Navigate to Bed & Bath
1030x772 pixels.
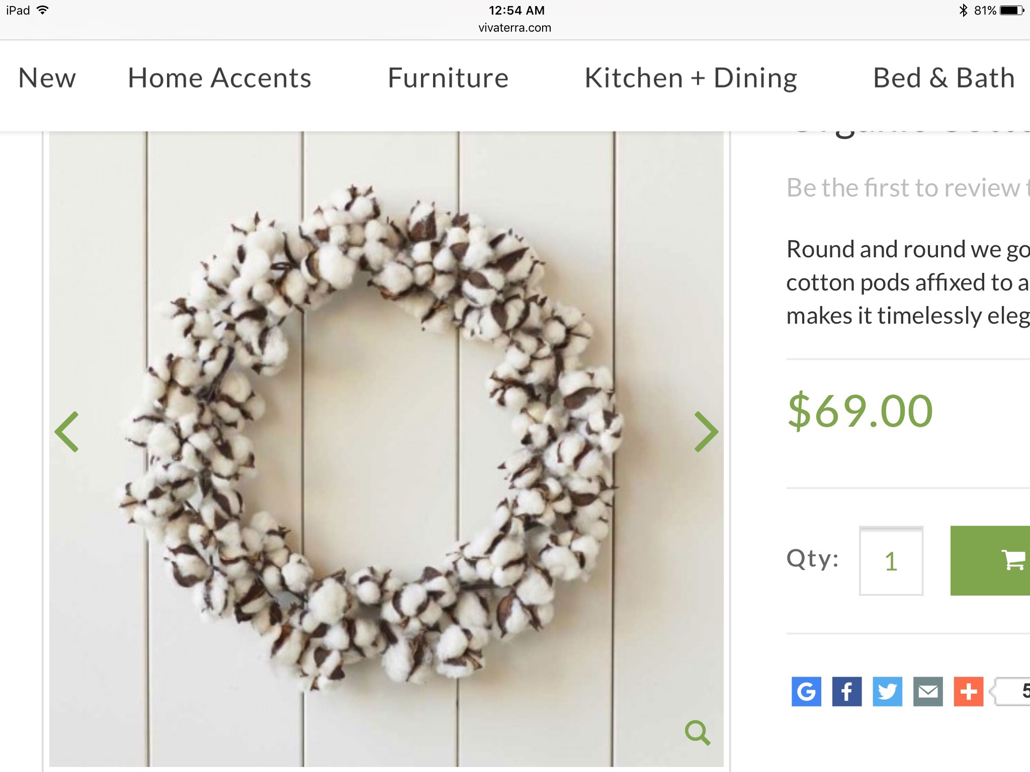(x=943, y=78)
